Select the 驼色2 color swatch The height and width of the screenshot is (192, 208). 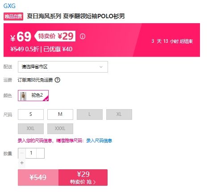33,95
